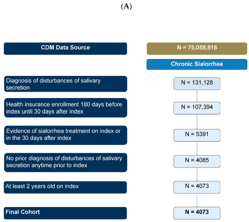
Task: Select the Health insurance enrollment criteria box
Action: click(x=66, y=108)
